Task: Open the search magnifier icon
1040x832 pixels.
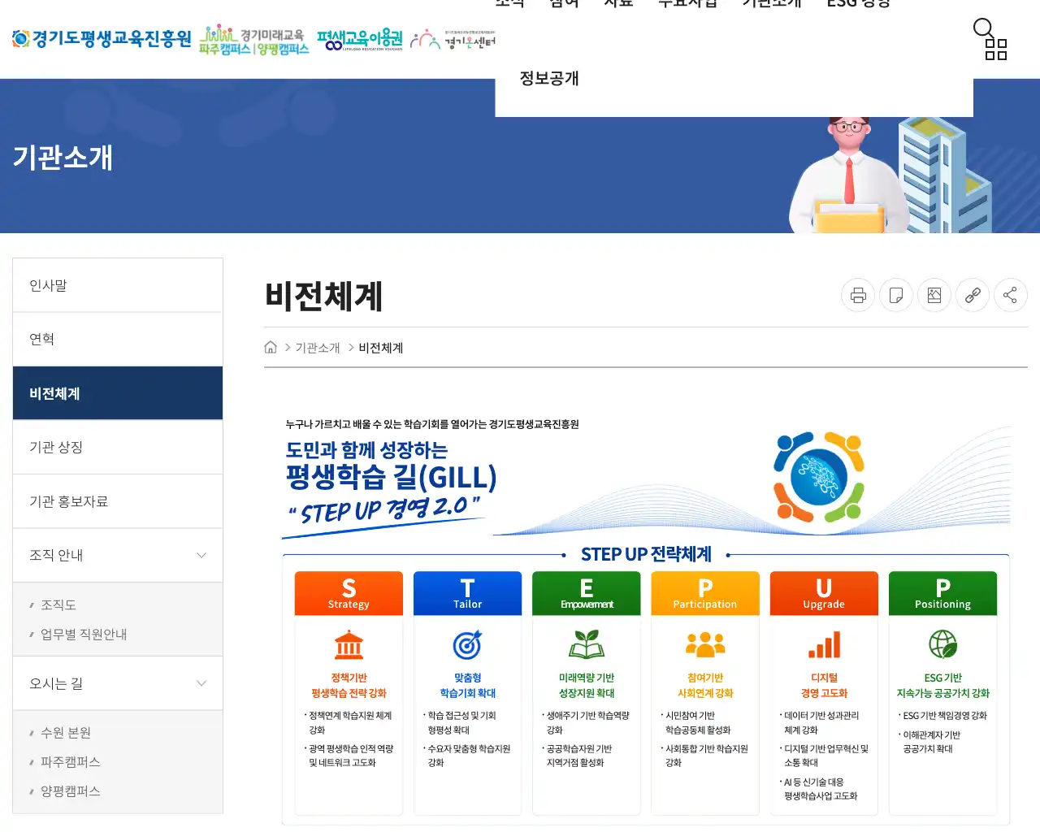Action: [983, 28]
